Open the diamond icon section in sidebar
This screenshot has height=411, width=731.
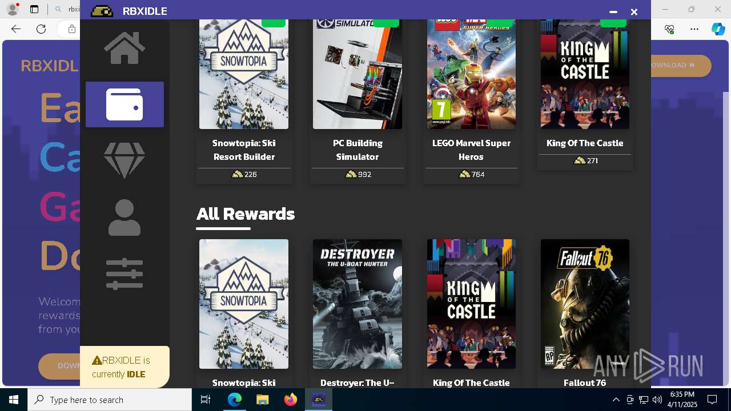124,160
